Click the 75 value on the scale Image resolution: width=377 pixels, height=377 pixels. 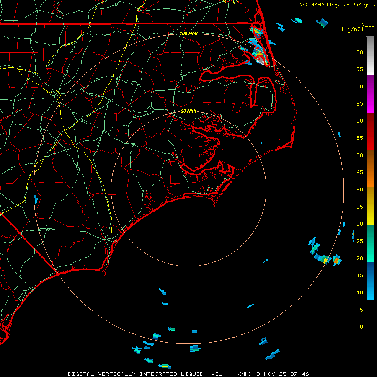pyautogui.click(x=360, y=69)
